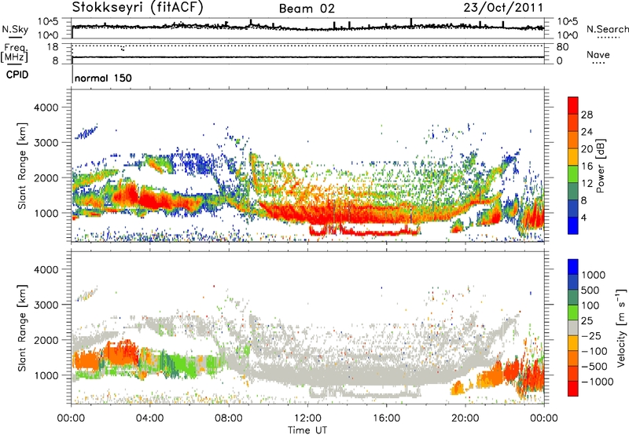Click the yellow 16-20 dB power swatch
Image resolution: width=629 pixels, height=435 pixels.
[x=573, y=156]
